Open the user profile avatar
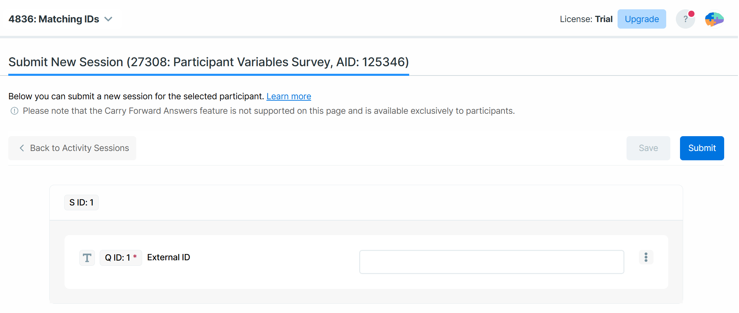The height and width of the screenshot is (313, 739). (x=714, y=19)
